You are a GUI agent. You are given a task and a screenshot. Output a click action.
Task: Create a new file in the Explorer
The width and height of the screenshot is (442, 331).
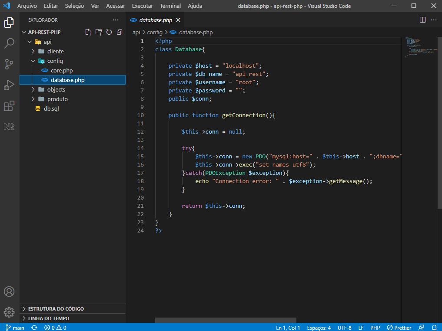(88, 32)
